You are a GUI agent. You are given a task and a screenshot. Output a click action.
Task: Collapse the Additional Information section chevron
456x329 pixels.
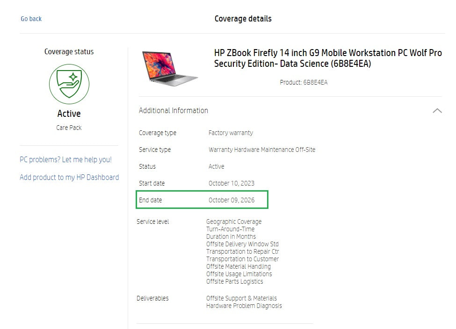click(437, 111)
